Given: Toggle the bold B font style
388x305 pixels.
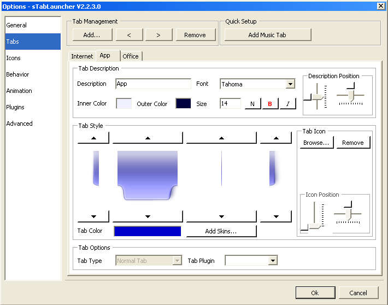Looking at the screenshot, I should coord(270,104).
